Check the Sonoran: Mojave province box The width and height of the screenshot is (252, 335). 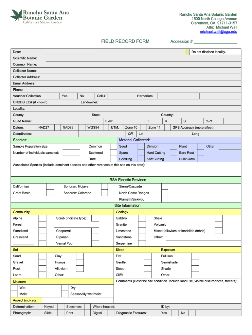click(x=104, y=186)
